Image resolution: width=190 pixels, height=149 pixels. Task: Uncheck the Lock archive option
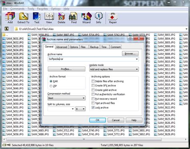[x=93, y=107]
